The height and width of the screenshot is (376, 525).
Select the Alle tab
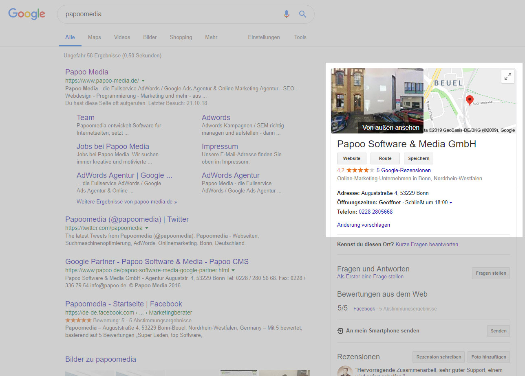70,37
